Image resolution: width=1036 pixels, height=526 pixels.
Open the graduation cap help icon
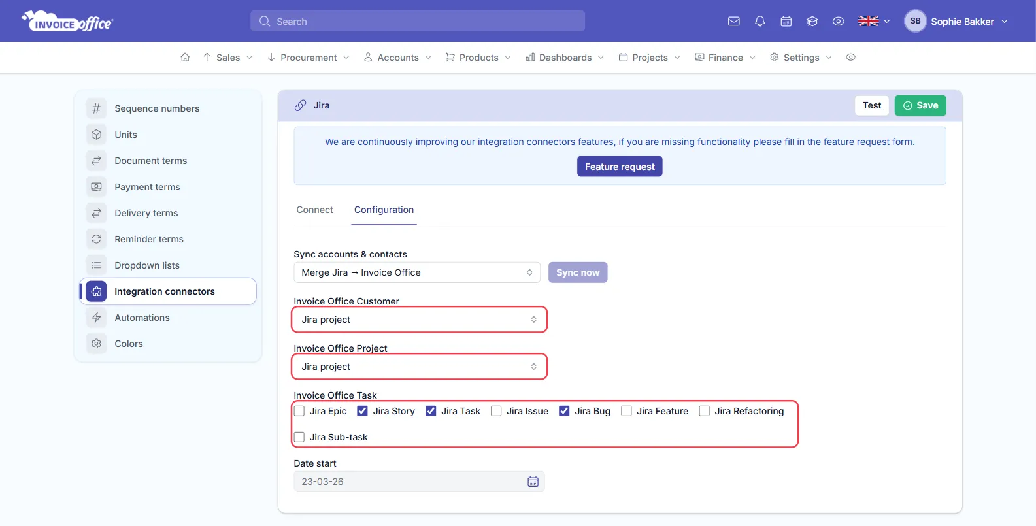pyautogui.click(x=812, y=22)
